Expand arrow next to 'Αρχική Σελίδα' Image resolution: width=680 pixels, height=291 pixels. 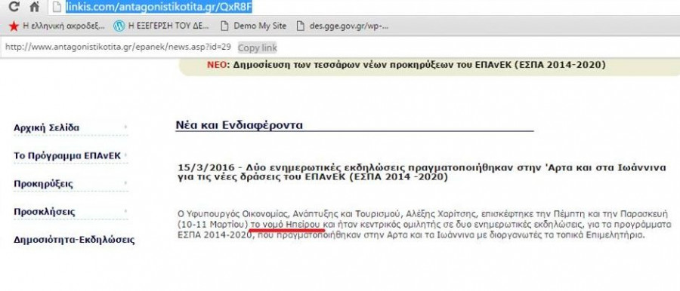pos(125,127)
